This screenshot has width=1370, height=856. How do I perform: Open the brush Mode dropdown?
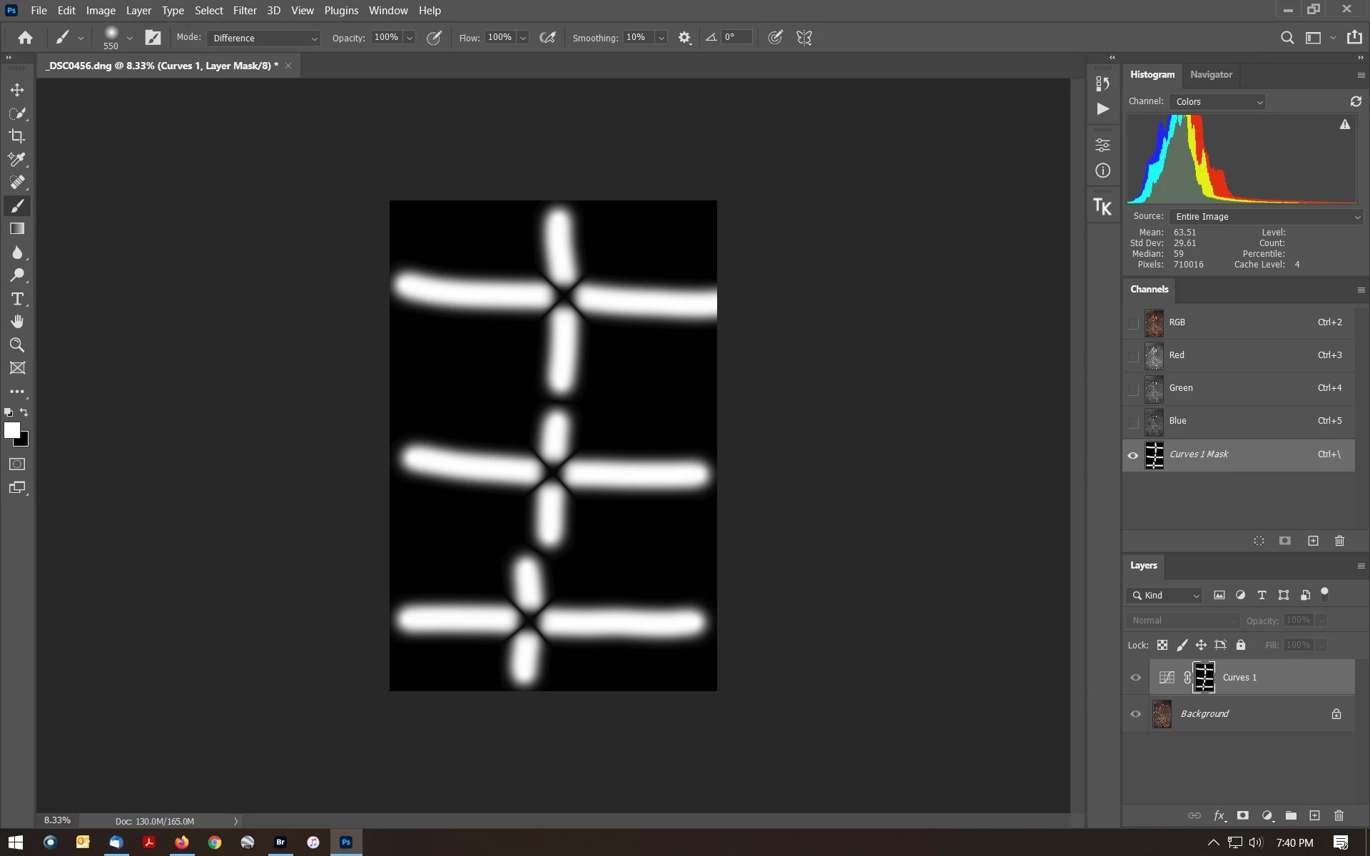click(264, 38)
